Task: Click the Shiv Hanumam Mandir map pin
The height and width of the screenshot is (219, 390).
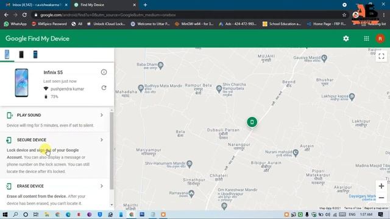Action: click(190, 164)
